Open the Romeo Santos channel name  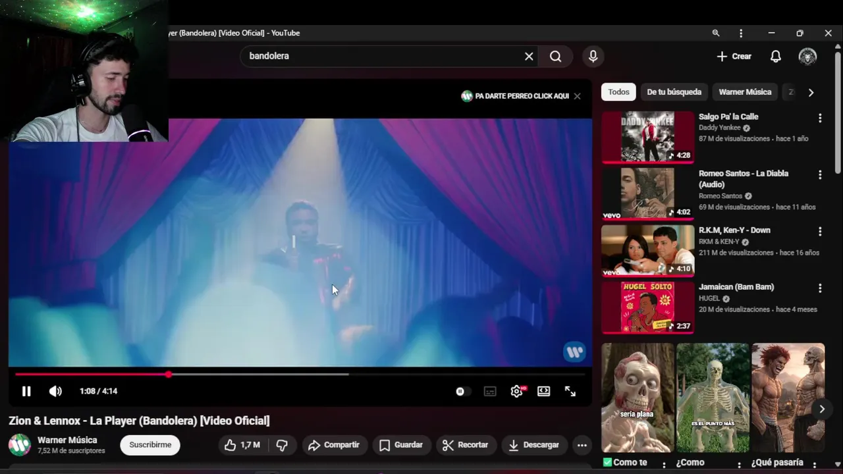[x=721, y=196]
